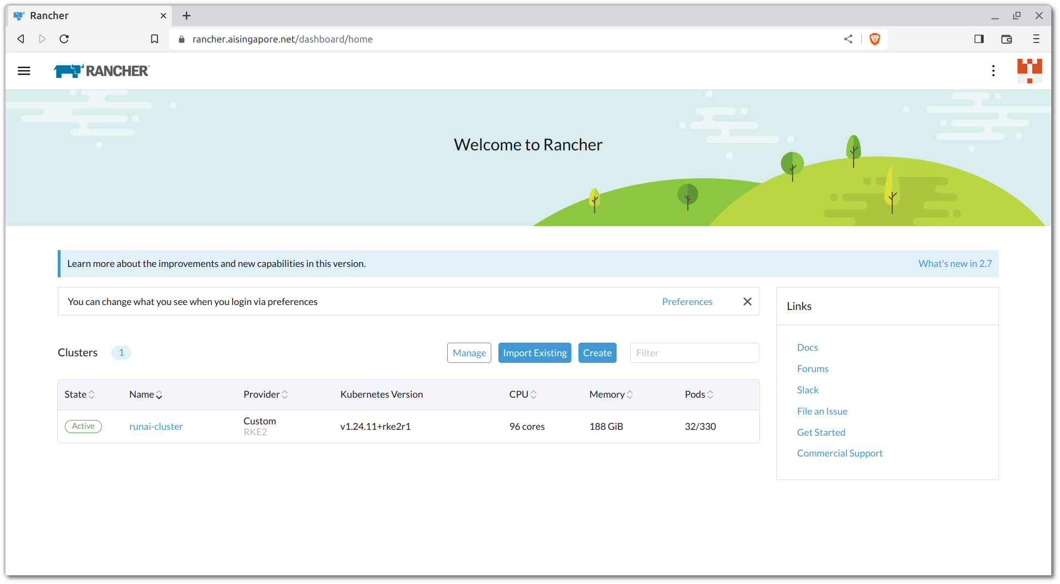Open the hamburger navigation menu
This screenshot has height=584, width=1060.
(x=24, y=71)
